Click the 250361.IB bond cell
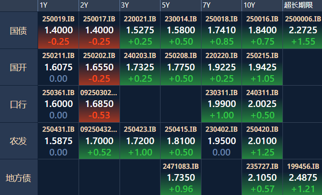The image size is (322, 195). click(58, 104)
